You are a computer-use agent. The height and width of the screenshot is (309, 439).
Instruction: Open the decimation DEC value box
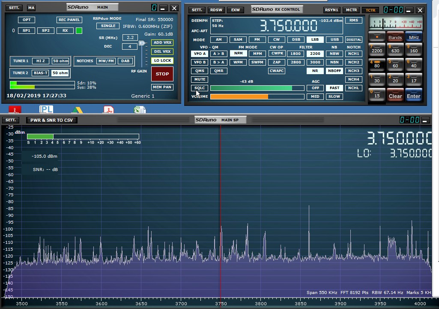tap(130, 47)
